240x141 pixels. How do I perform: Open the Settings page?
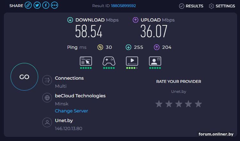[222, 6]
